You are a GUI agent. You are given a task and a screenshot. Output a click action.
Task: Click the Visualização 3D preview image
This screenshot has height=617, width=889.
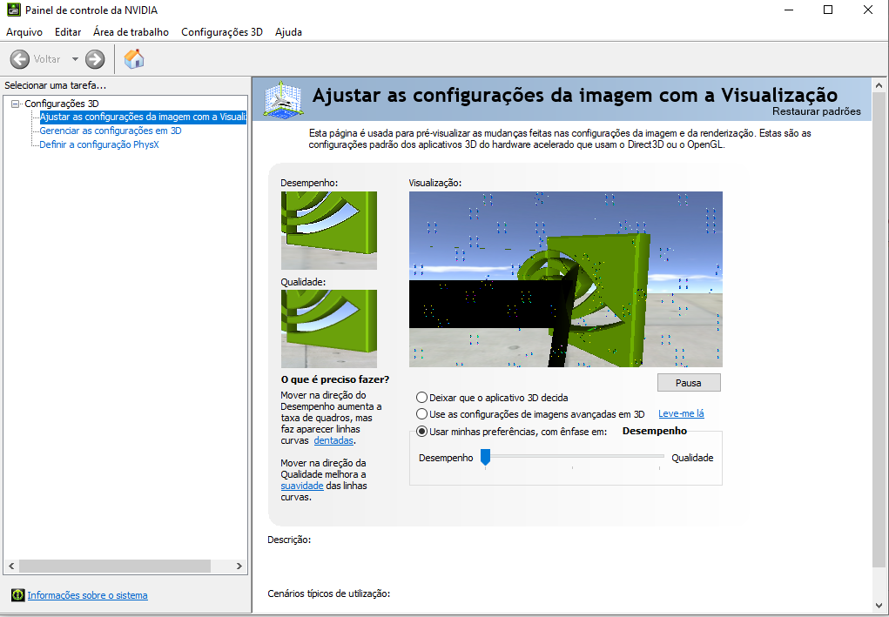(566, 279)
